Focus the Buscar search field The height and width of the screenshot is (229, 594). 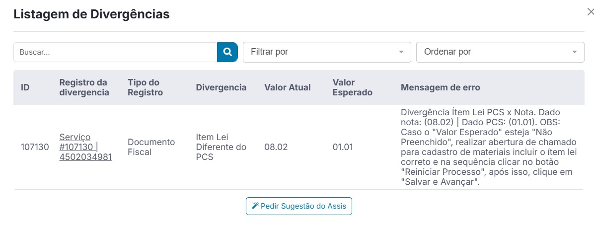115,52
